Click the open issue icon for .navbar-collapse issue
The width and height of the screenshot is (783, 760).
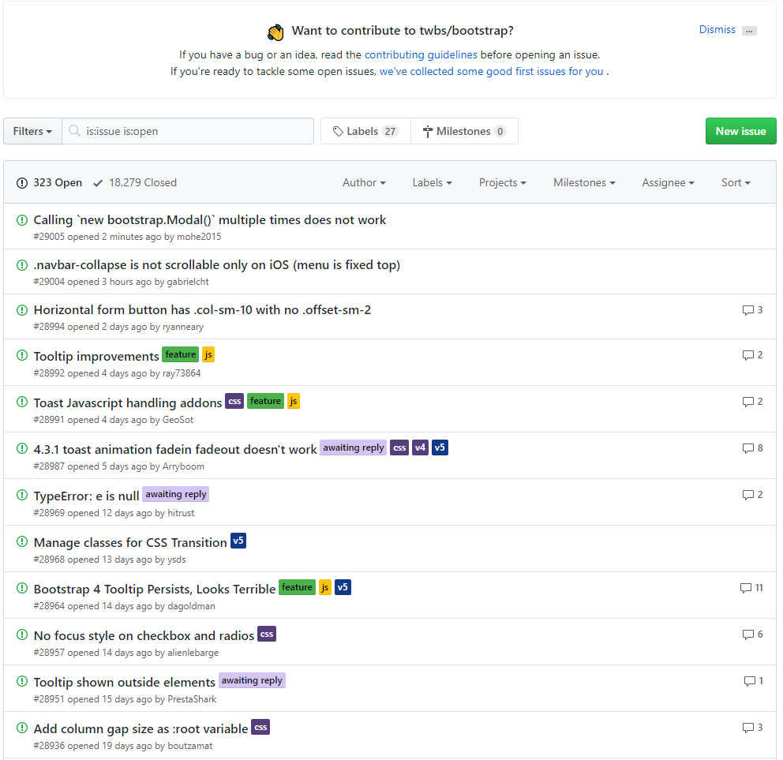[x=22, y=264]
